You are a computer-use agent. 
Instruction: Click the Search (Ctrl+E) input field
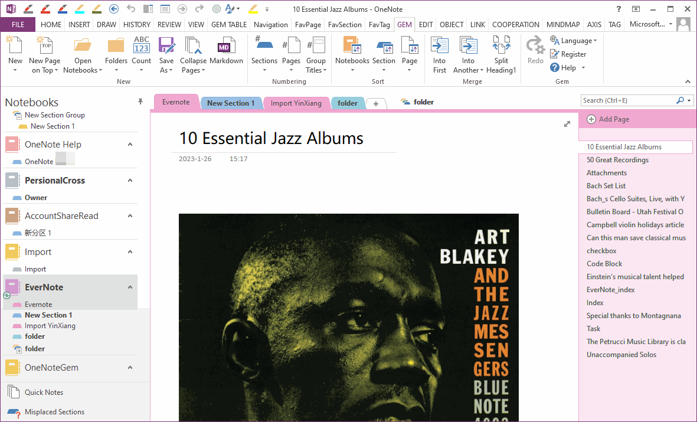coord(628,100)
